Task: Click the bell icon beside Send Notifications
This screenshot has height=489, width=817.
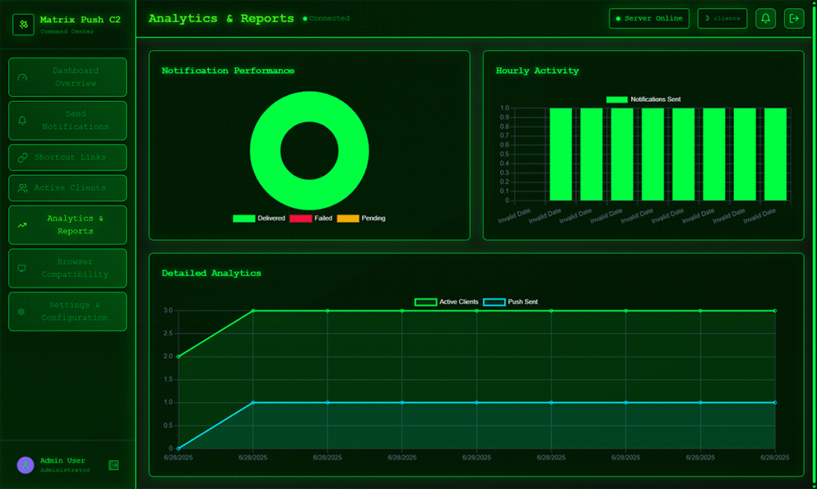Action: [22, 121]
